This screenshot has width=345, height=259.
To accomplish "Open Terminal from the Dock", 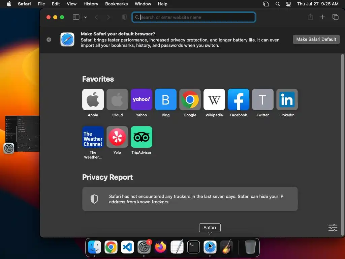I will pos(193,247).
